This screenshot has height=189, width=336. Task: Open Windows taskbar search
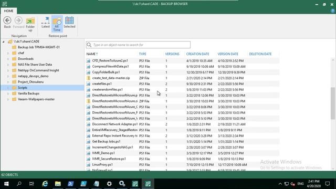(x=19, y=184)
